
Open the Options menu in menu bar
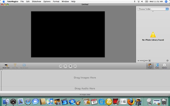point(47,1)
